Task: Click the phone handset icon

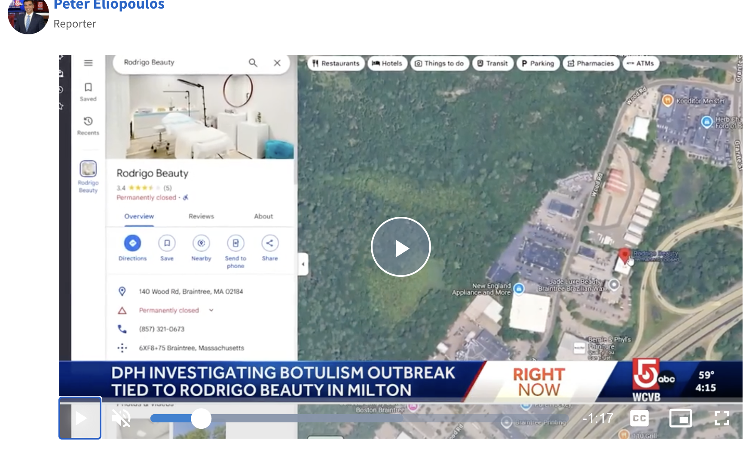Action: tap(122, 329)
